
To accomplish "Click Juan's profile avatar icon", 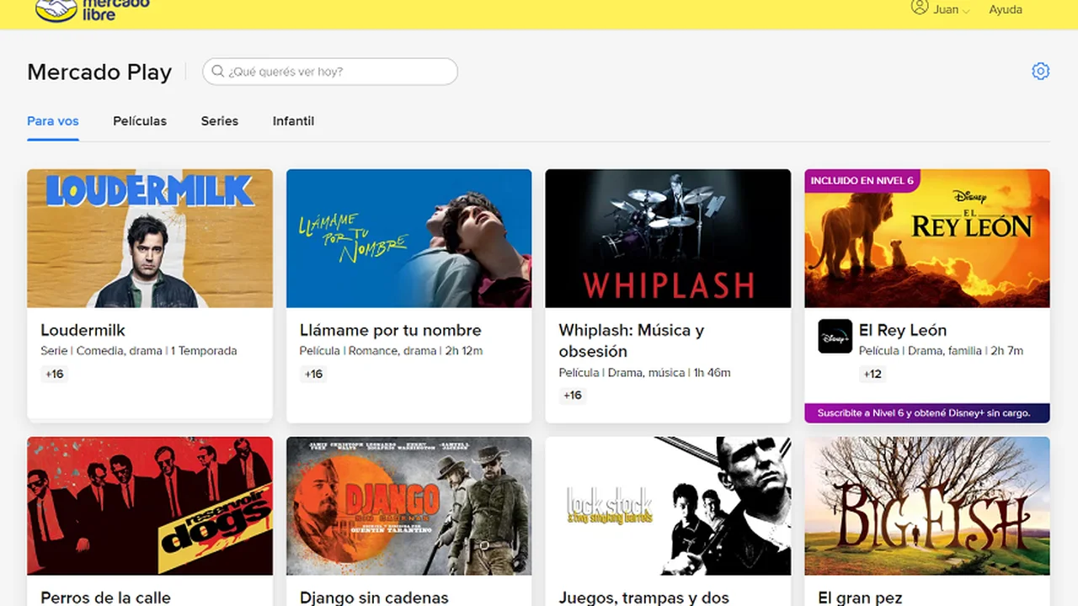I will coord(920,8).
